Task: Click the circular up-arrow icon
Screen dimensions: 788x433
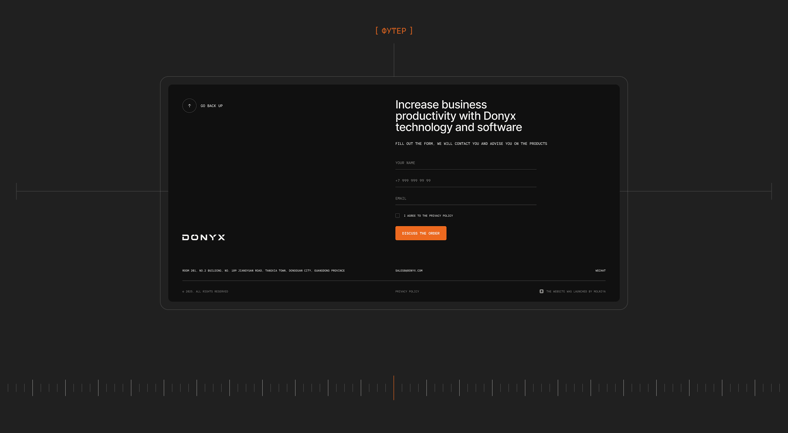Action: click(189, 106)
